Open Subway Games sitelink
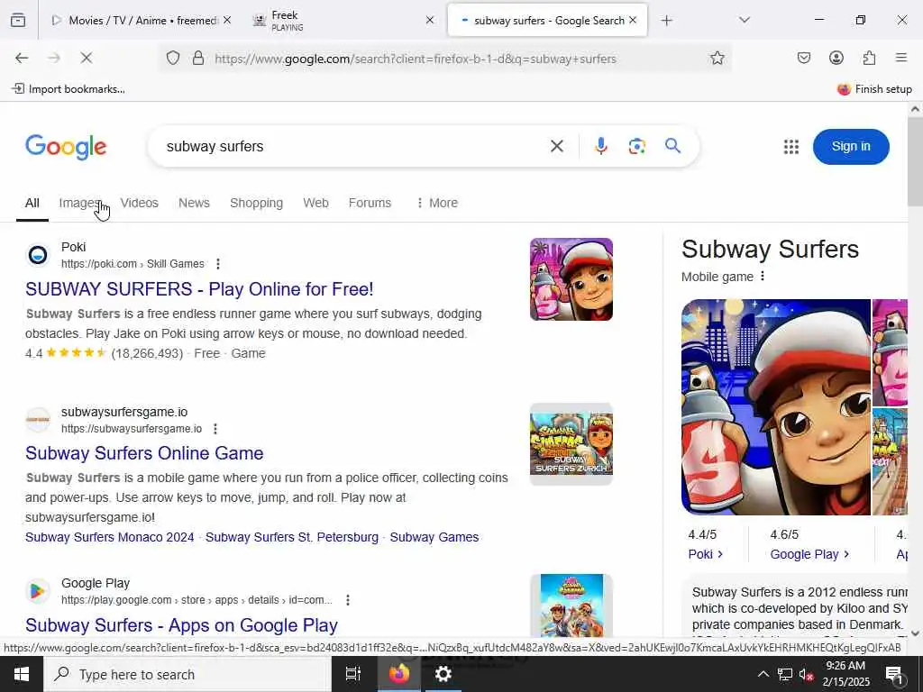The height and width of the screenshot is (692, 923). [434, 537]
